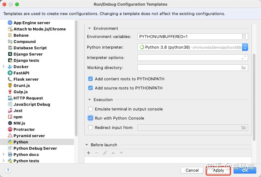Screen dimensions: 261x177
Task: Expand the Python tests node
Action: pyautogui.click(x=3, y=161)
